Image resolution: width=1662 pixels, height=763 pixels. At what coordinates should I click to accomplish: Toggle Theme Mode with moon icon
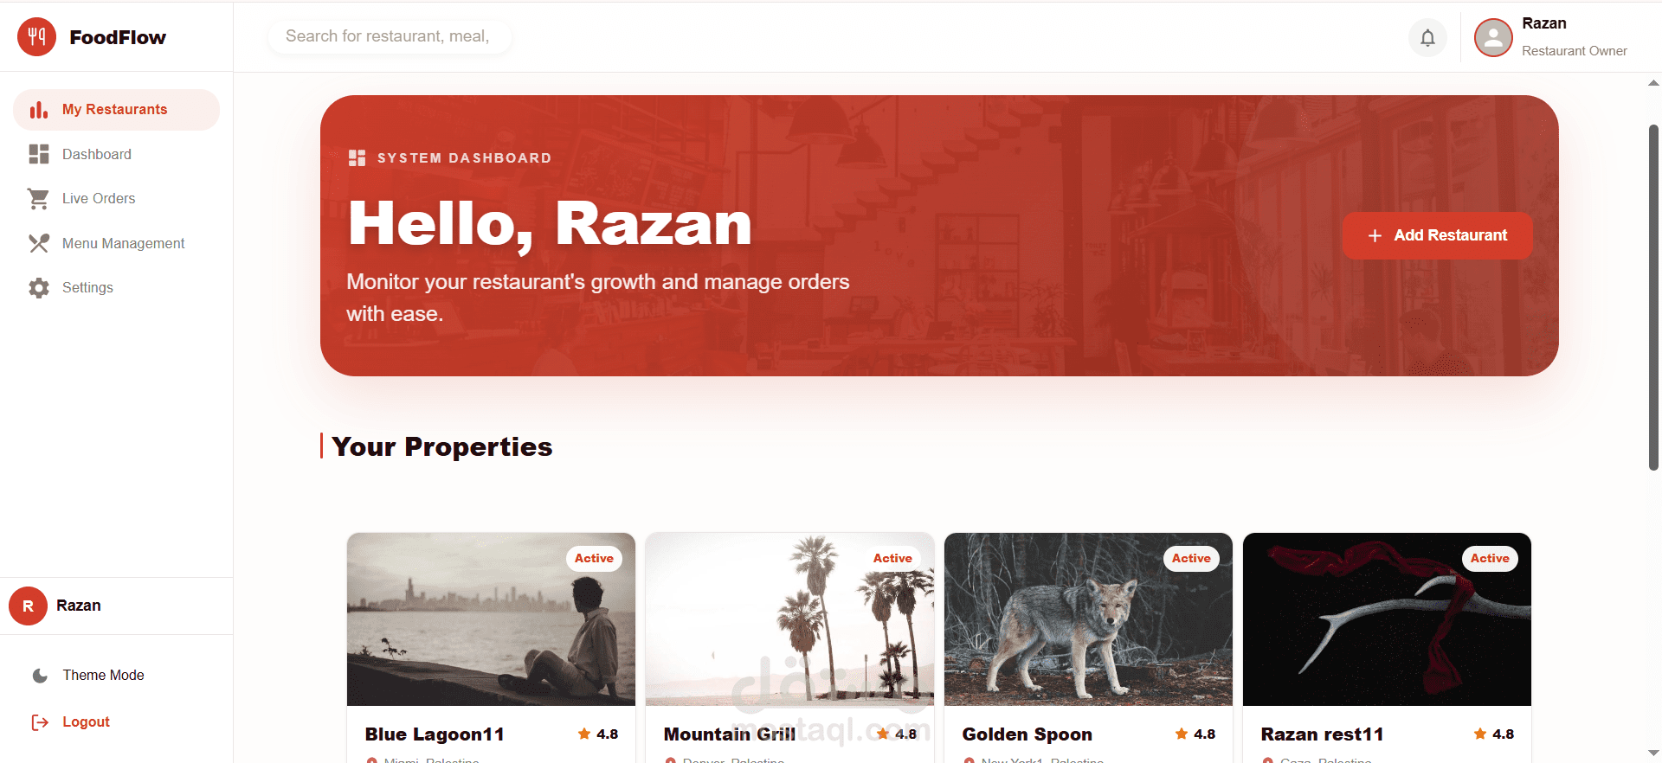pos(40,676)
